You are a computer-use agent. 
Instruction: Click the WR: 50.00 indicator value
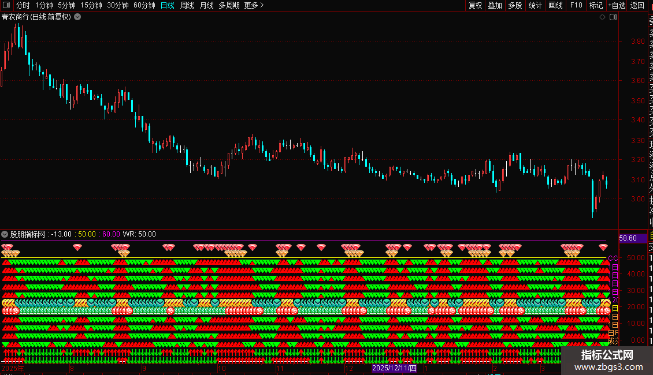[139, 234]
